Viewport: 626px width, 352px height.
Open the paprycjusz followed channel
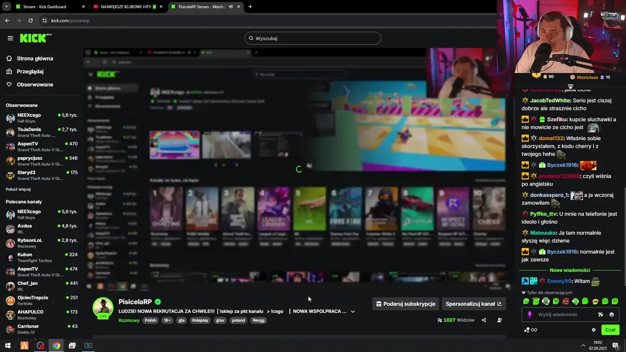[x=41, y=161]
